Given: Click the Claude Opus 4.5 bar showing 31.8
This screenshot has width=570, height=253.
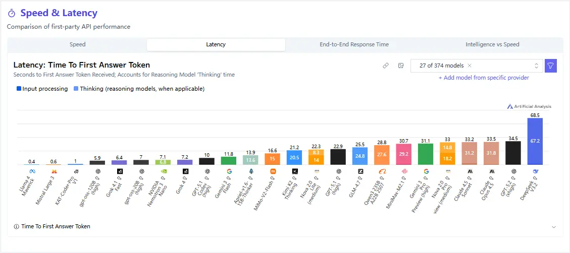Looking at the screenshot, I should 491,153.
